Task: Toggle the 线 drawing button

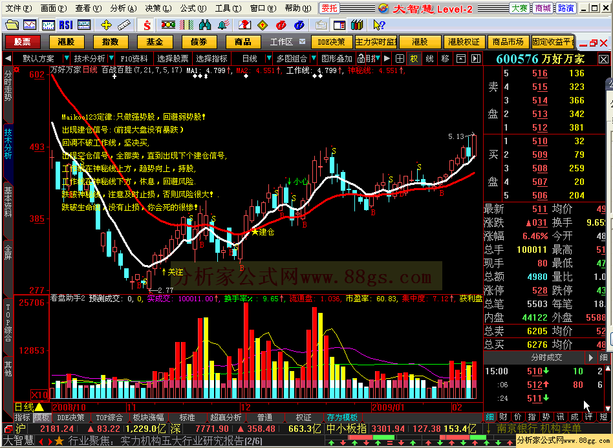Action: click(429, 59)
